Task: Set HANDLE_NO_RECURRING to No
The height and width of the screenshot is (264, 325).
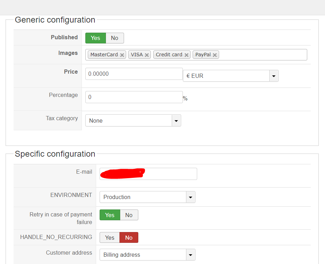Action: tap(129, 238)
